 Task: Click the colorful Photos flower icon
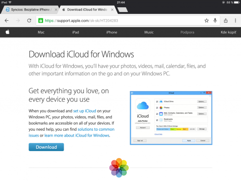coord(119,168)
